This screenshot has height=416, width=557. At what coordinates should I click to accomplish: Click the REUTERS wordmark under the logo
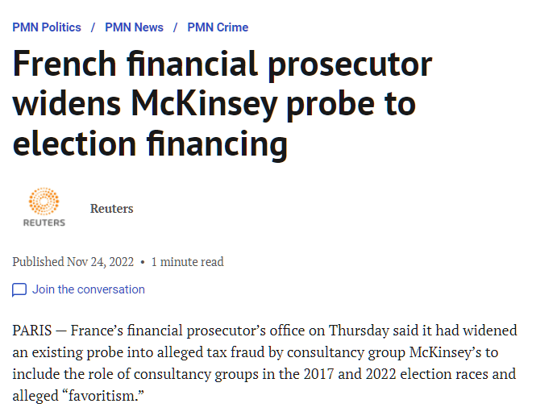[x=44, y=223]
